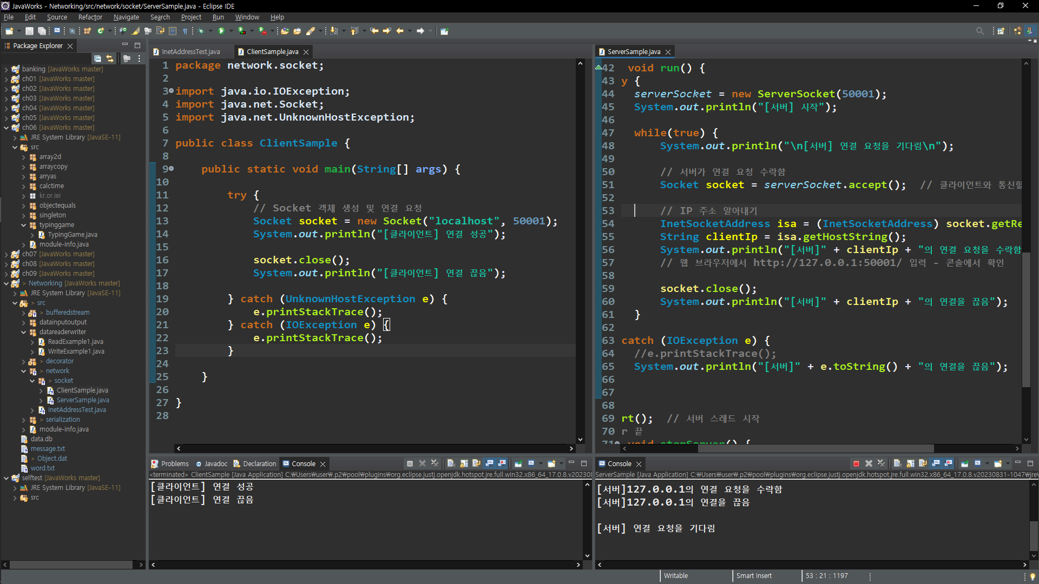Expand the ch07 project node
Image resolution: width=1039 pixels, height=584 pixels.
(x=6, y=254)
